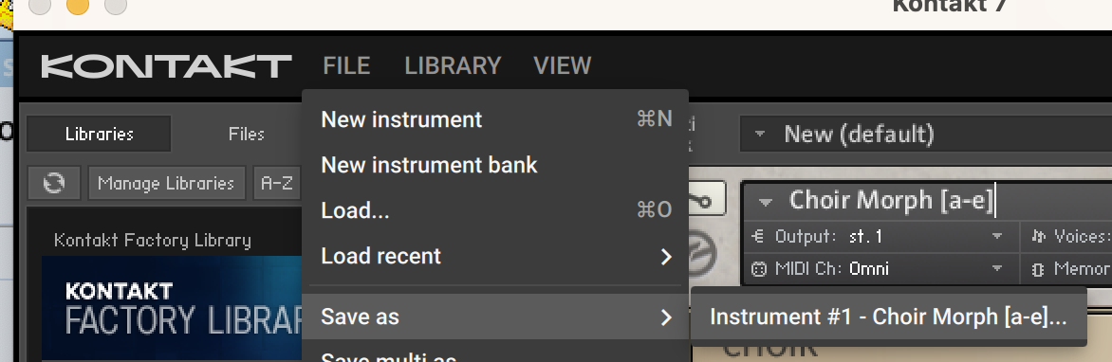
Task: Click the yellow minimize window button
Action: (77, 6)
